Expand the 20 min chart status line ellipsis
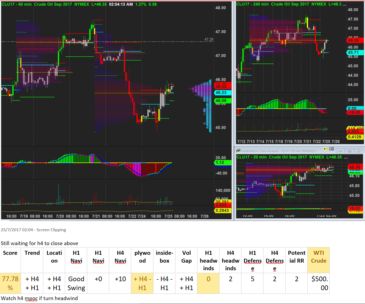 (346, 157)
